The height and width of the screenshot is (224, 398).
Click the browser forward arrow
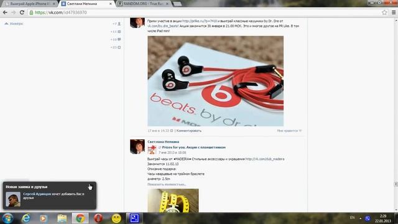coord(14,12)
